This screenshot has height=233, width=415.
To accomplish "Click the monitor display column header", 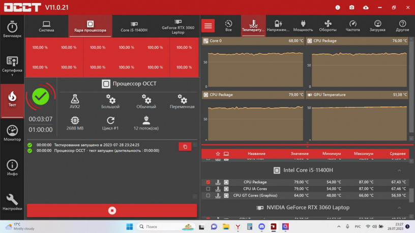I will (x=226, y=154).
